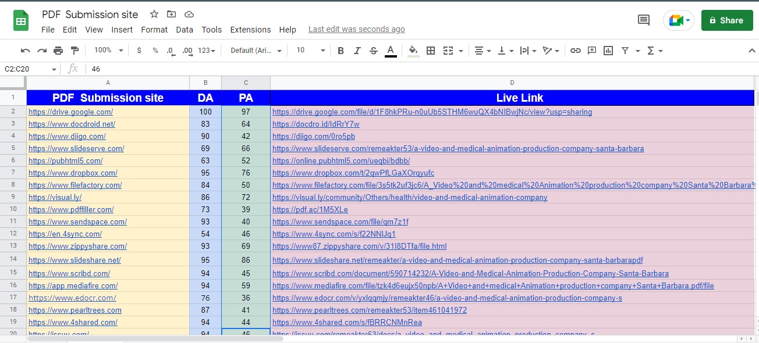Format value as percent
Screen dimensions: 759x343
click(x=155, y=51)
